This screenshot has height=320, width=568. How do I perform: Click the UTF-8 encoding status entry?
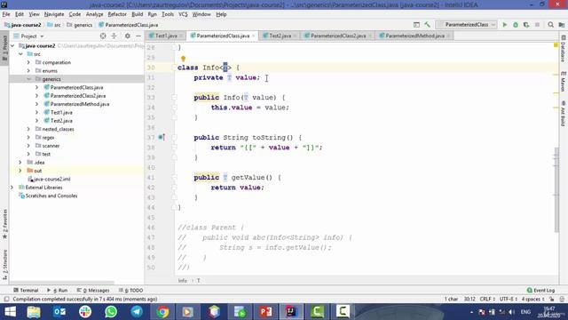click(x=509, y=300)
